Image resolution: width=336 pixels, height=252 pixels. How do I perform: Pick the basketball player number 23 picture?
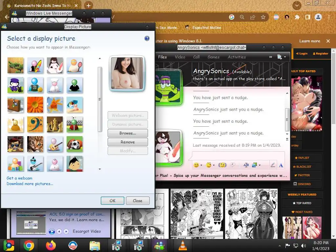[35, 85]
